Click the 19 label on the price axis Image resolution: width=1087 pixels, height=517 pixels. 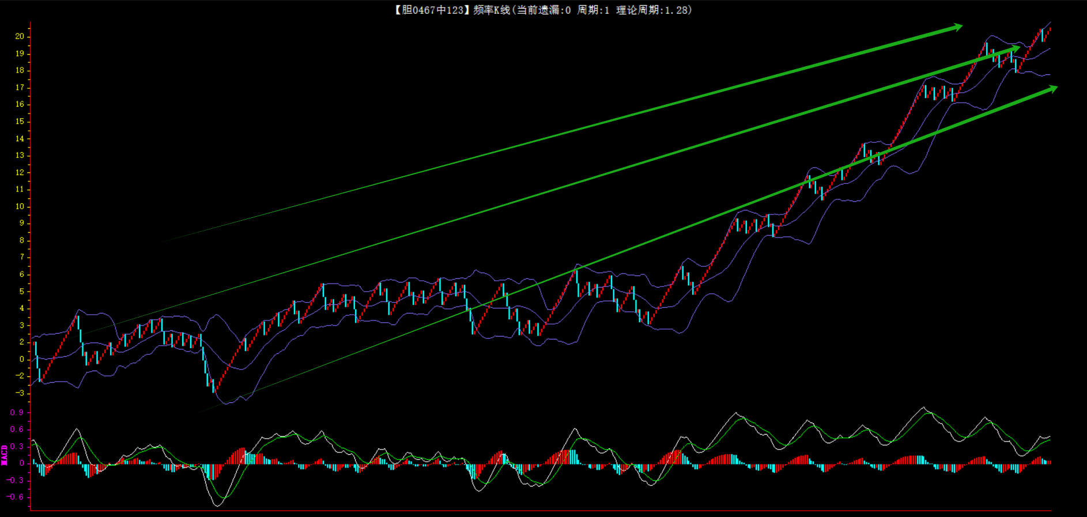[20, 54]
